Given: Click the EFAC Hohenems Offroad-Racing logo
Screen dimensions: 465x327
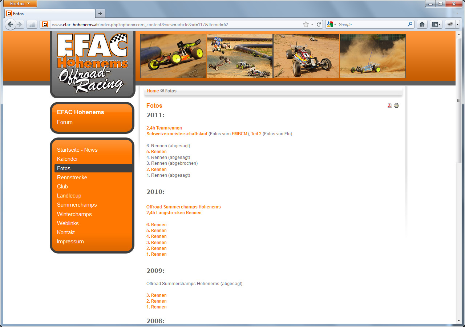Looking at the screenshot, I should tap(93, 64).
